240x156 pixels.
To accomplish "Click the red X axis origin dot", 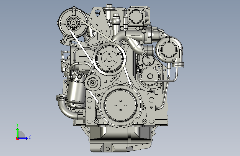I will click(17, 139).
